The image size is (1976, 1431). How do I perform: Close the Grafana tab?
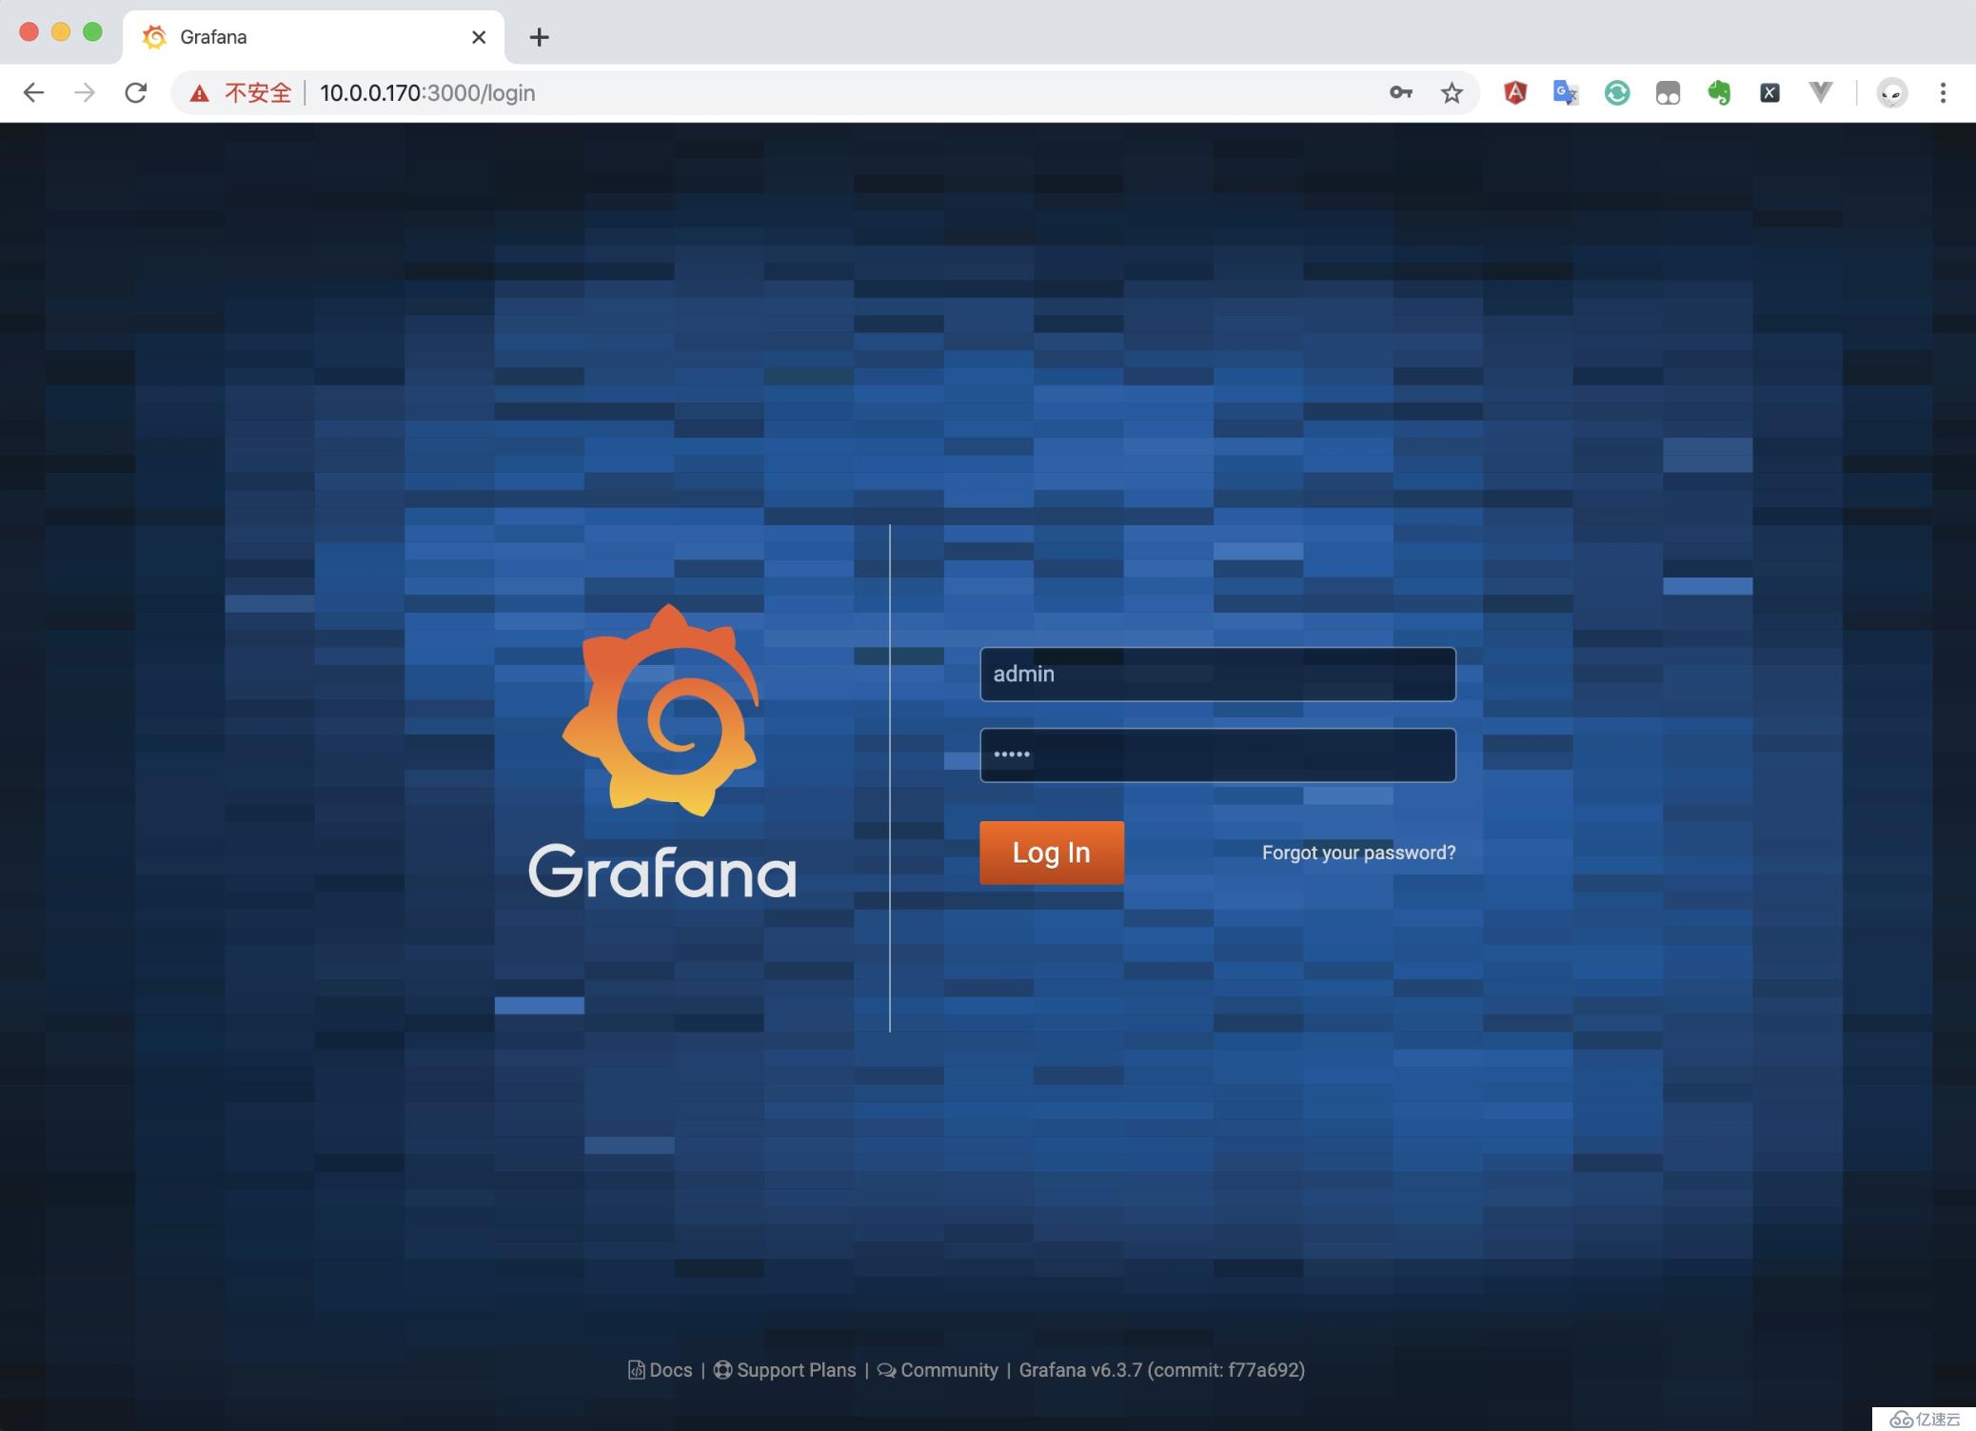click(479, 37)
